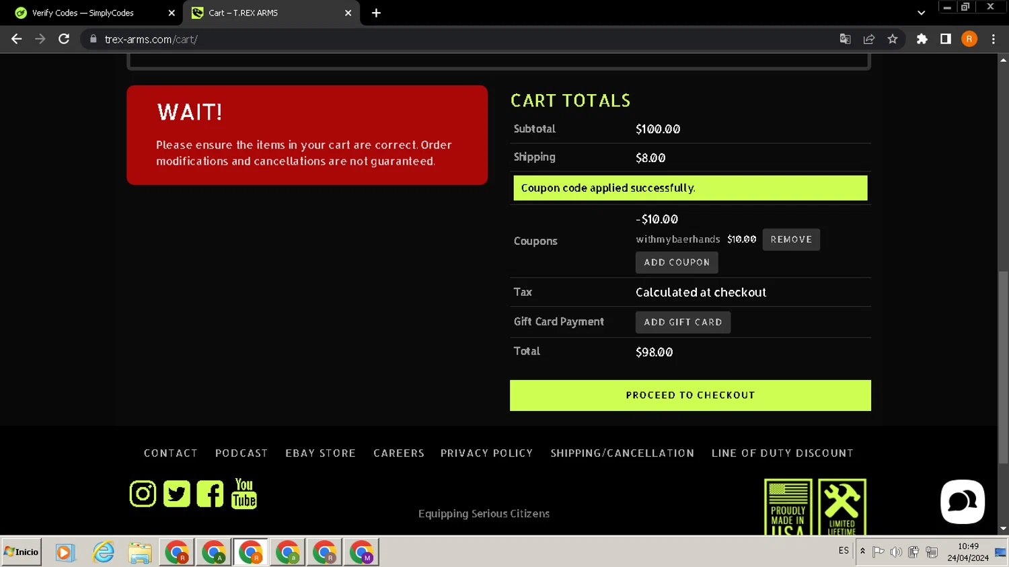1009x567 pixels.
Task: Click the "Equipping Serious Citizens" tagline
Action: click(x=484, y=514)
